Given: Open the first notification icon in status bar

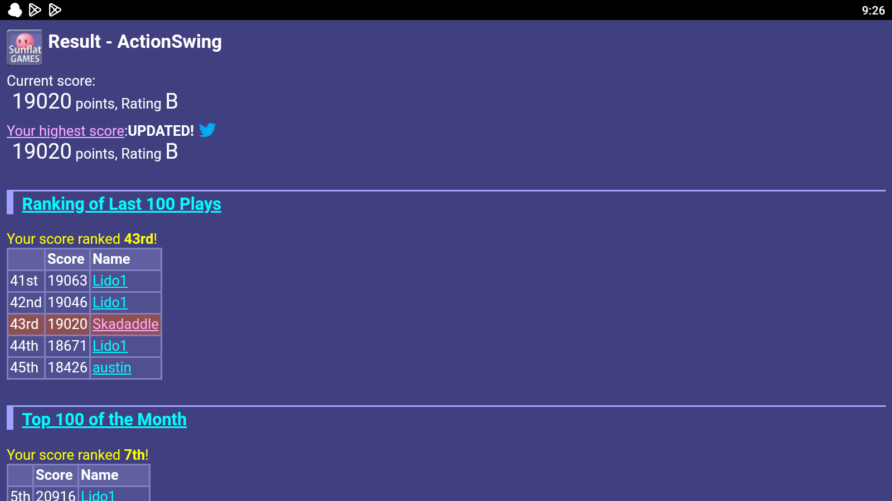Looking at the screenshot, I should point(15,10).
